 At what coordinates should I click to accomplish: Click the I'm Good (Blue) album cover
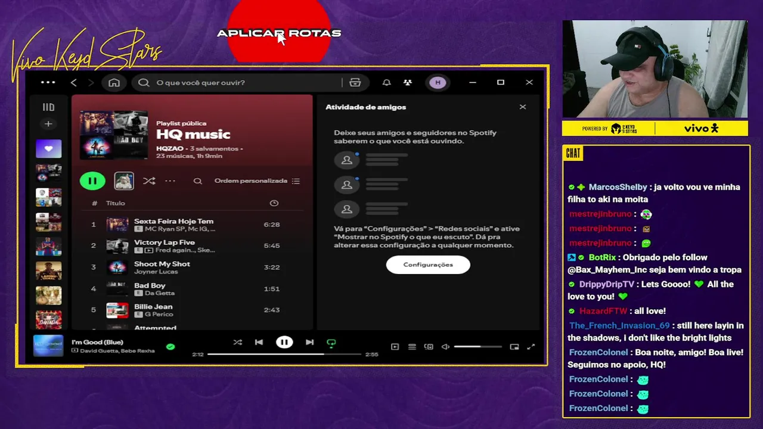tap(48, 346)
